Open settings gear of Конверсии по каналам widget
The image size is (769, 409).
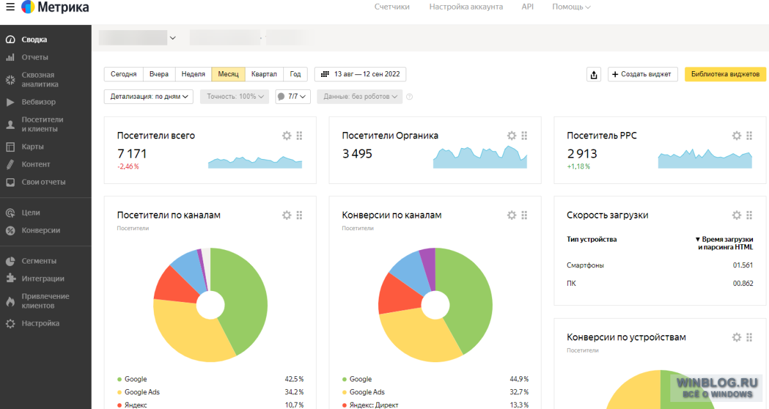(511, 215)
